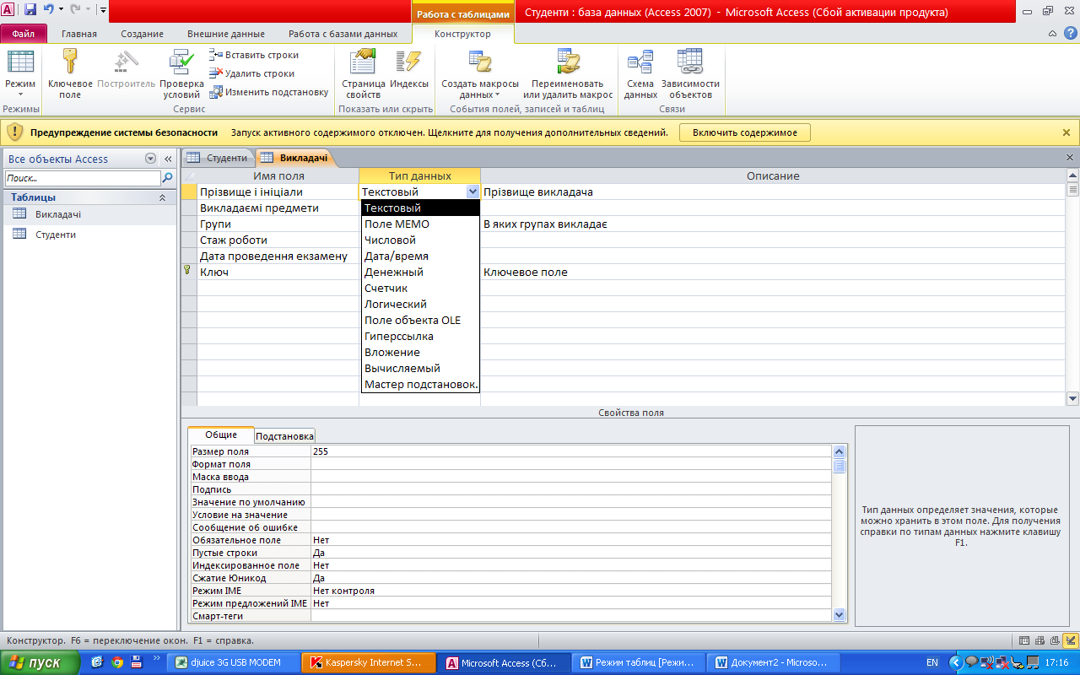1080x675 pixels.
Task: Choose Вложение from data type list
Action: (x=420, y=352)
